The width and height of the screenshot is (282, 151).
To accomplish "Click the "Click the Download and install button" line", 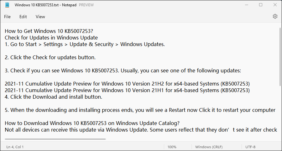I will (53, 97).
